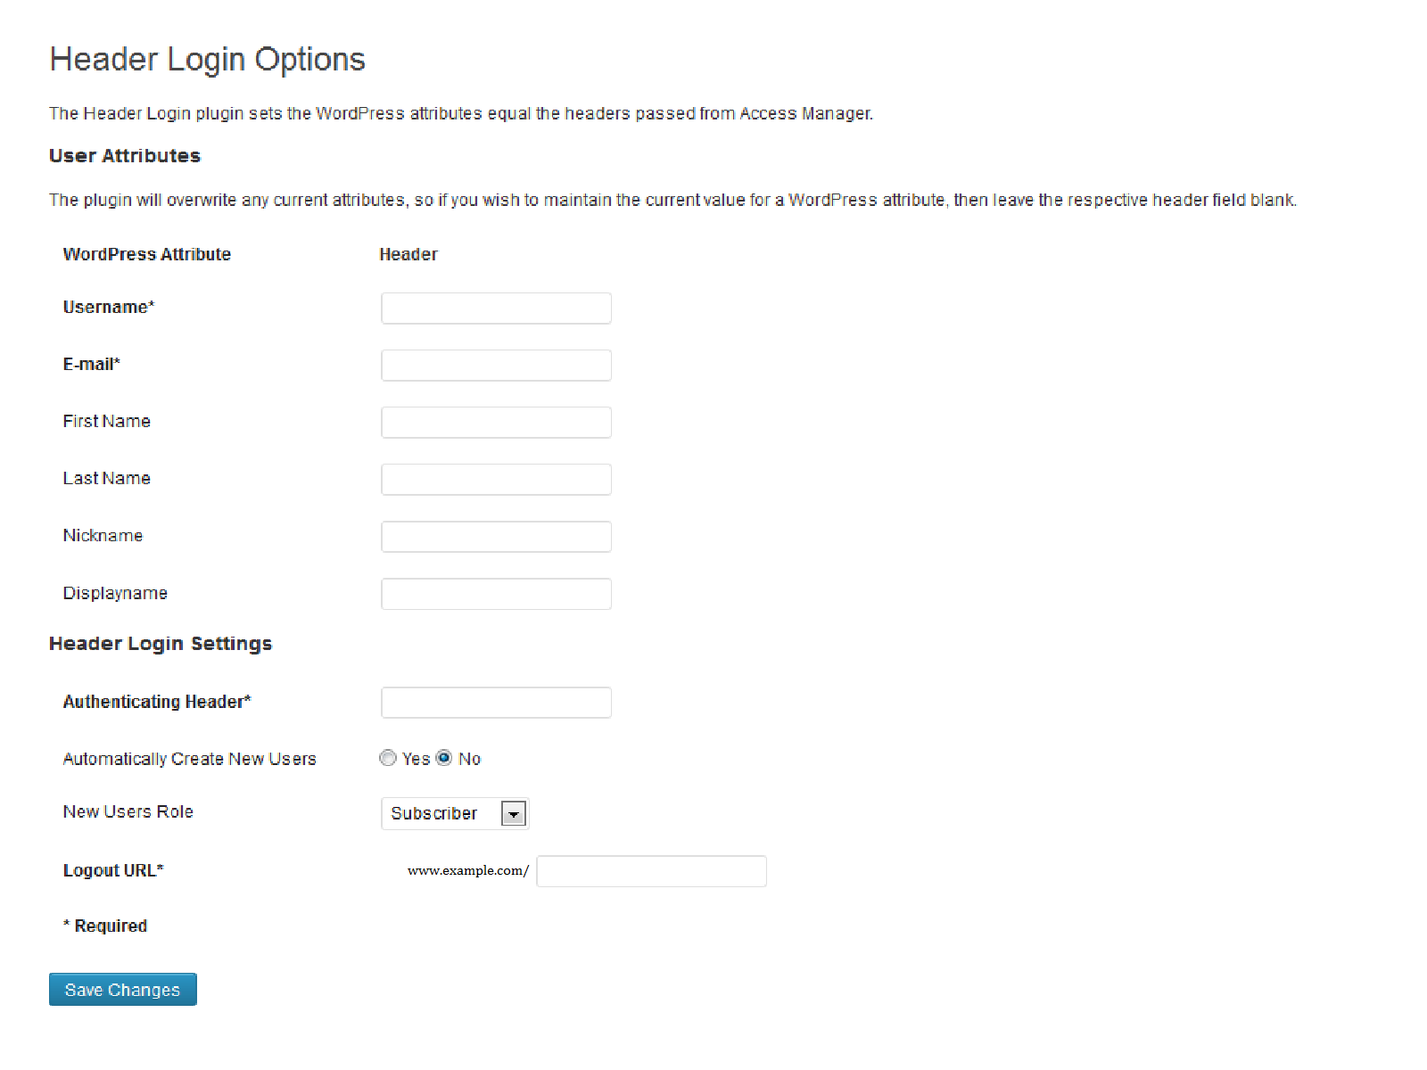The image size is (1427, 1070).
Task: Keep new user creation disabled
Action: tap(444, 758)
